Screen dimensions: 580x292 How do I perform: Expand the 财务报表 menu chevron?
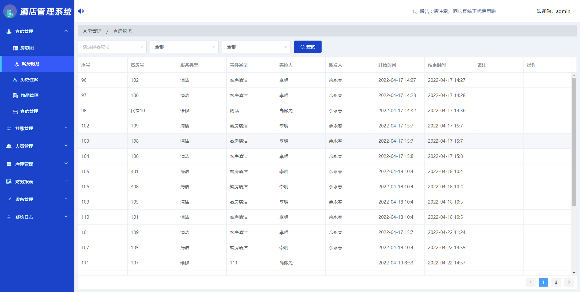coord(66,181)
